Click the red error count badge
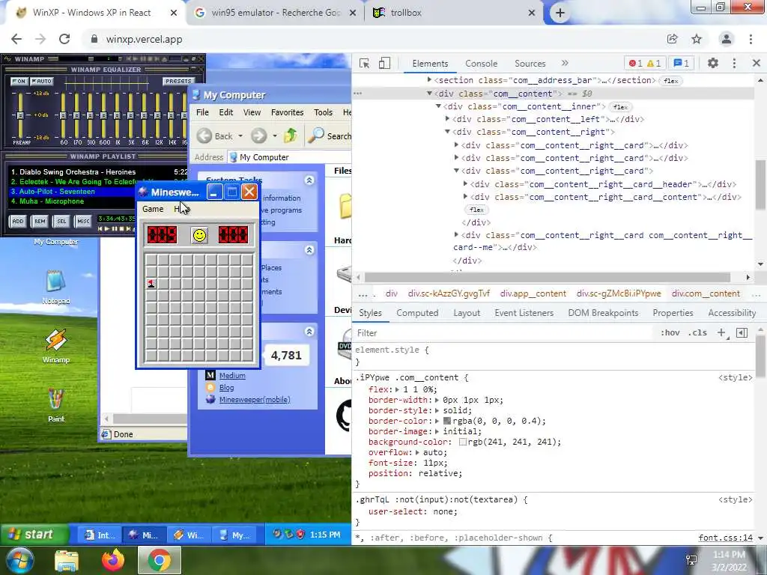The image size is (767, 575). (x=636, y=63)
